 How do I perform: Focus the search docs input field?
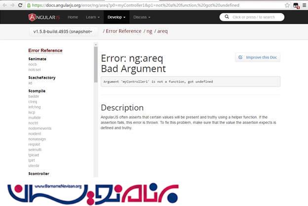point(256,17)
